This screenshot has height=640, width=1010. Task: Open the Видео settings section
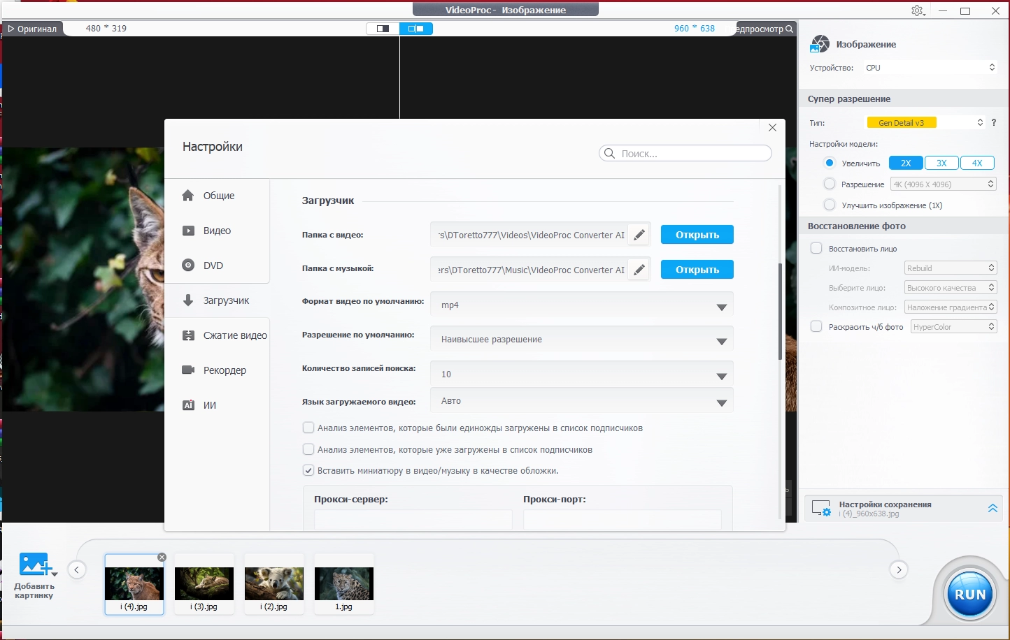(x=218, y=231)
